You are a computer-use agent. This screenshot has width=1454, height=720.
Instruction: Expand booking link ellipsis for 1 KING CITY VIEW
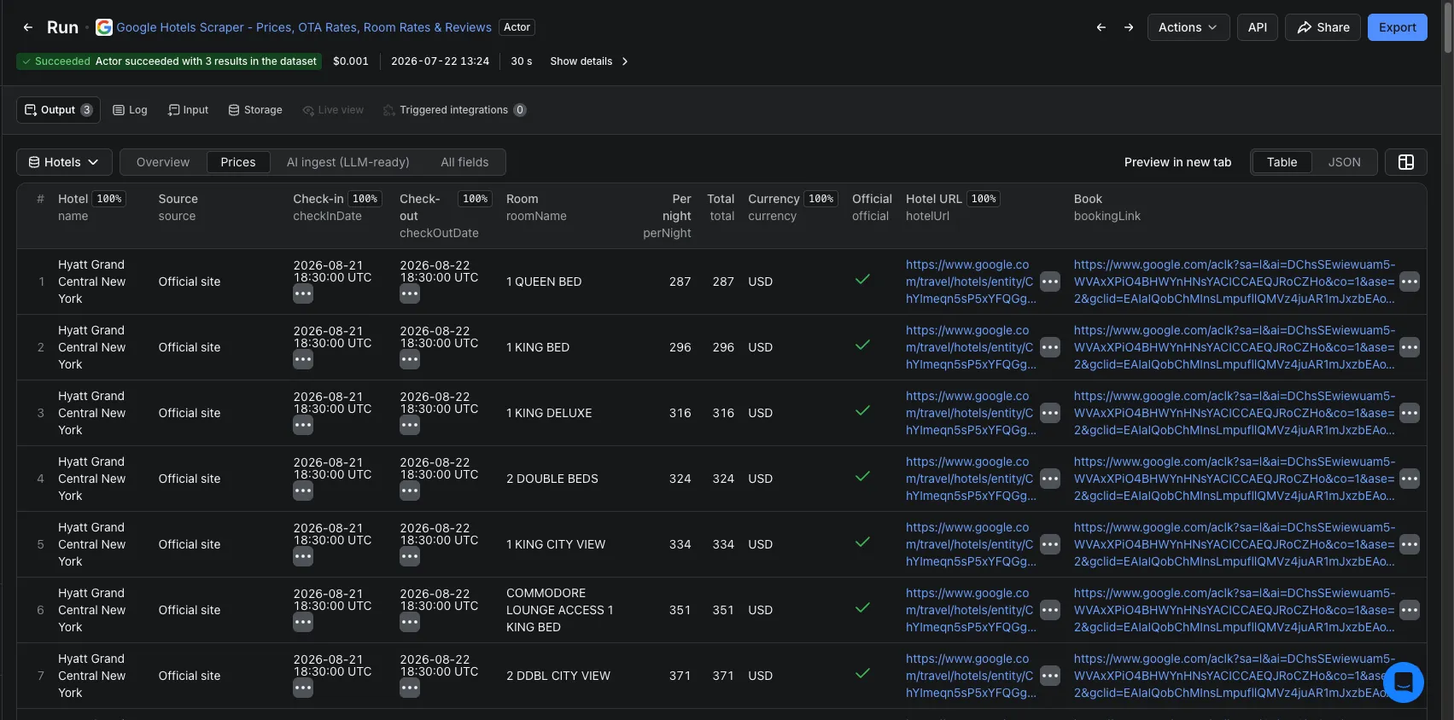pos(1410,544)
